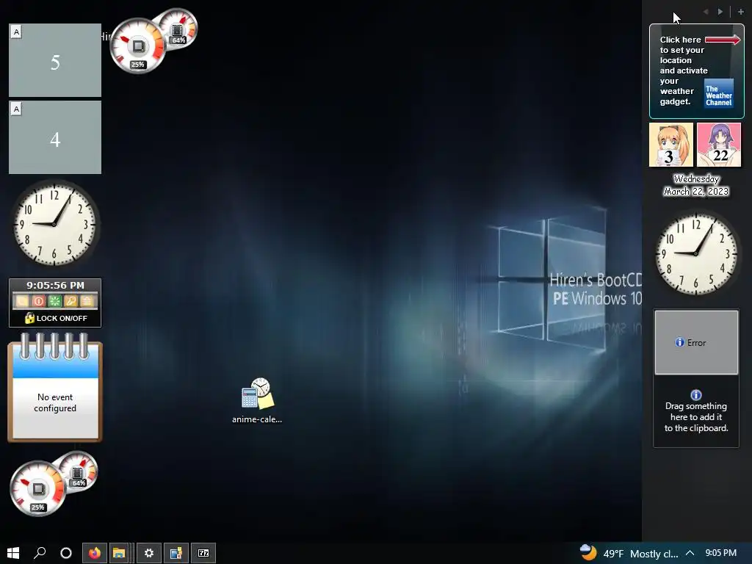Click the info icon beside Error
This screenshot has height=564, width=752.
coord(679,342)
